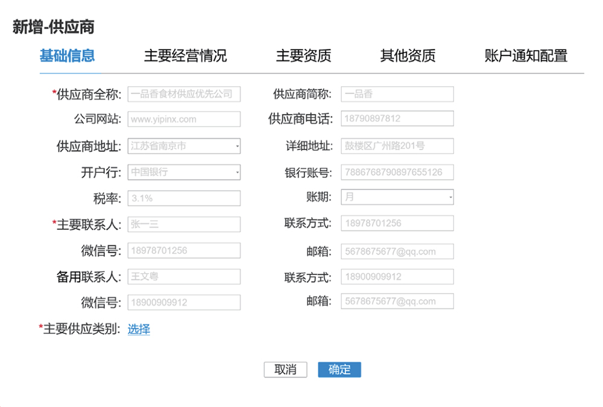603x407 pixels.
Task: Focus the 银行账号 input field
Action: click(397, 172)
